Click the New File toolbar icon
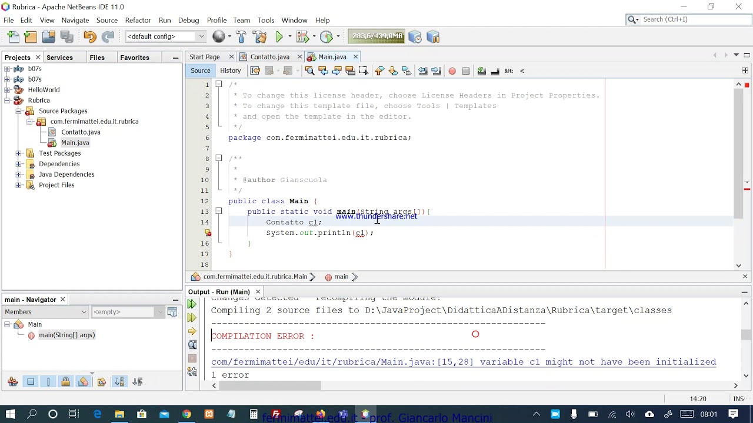Viewport: 753px width, 423px height. click(13, 36)
